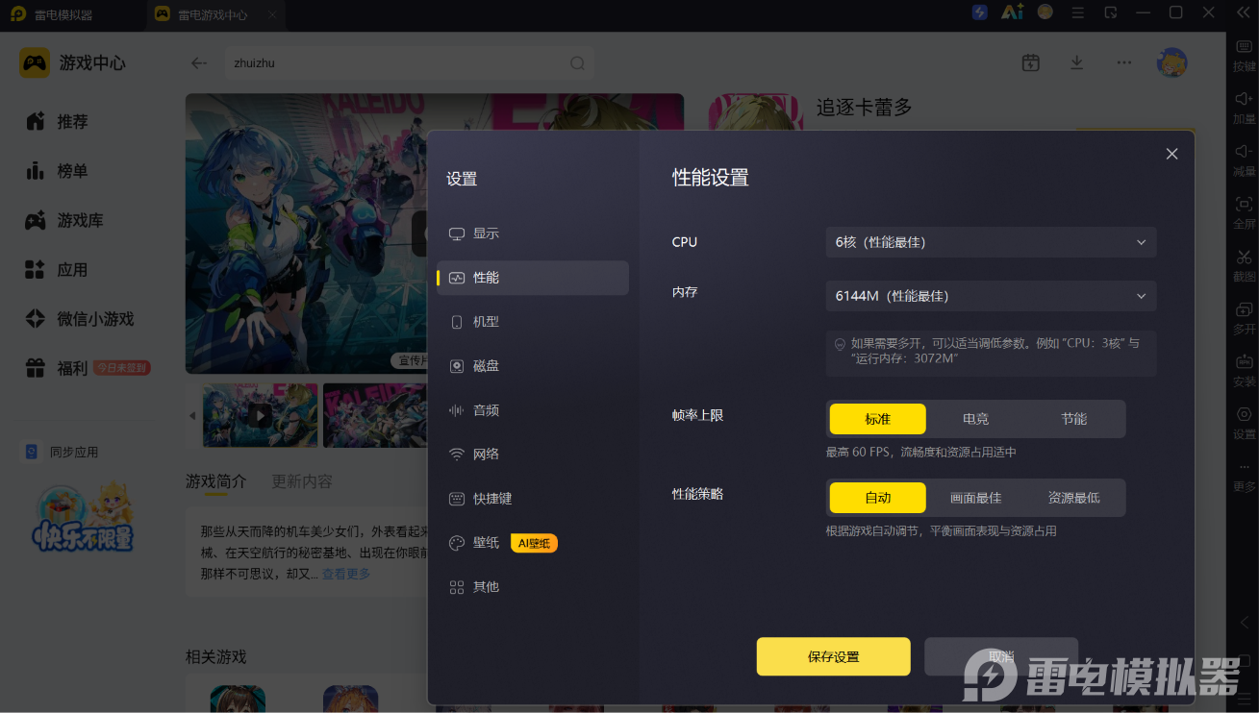Open the downloads icon in header
Image resolution: width=1259 pixels, height=713 pixels.
[x=1077, y=62]
